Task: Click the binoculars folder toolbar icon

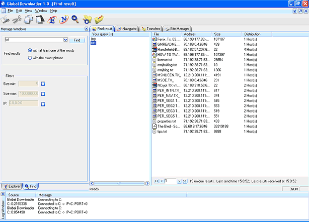Action: click(87, 20)
